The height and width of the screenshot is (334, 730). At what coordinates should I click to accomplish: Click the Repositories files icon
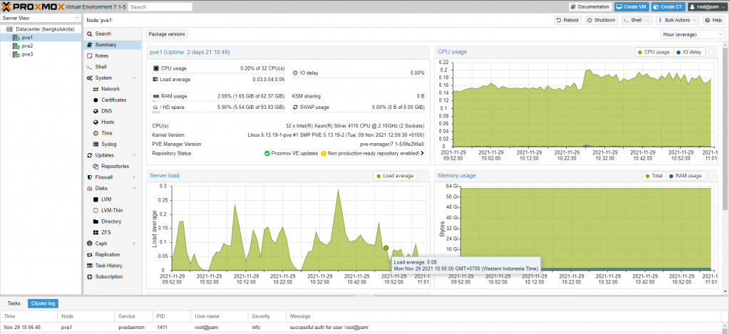pos(96,167)
